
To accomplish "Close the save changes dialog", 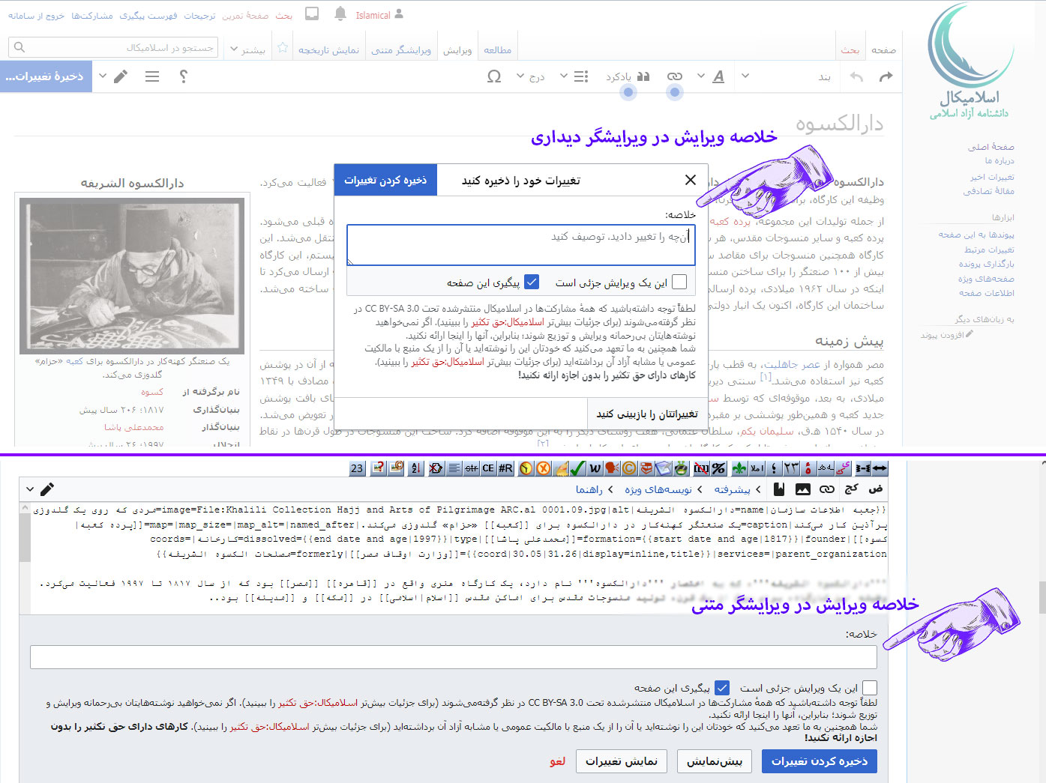I will [x=691, y=180].
